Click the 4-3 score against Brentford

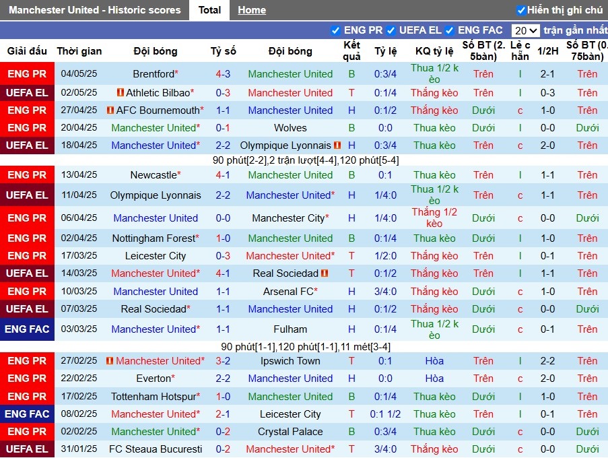coord(223,73)
